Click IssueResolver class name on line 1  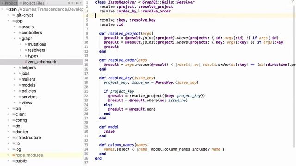[122, 2]
